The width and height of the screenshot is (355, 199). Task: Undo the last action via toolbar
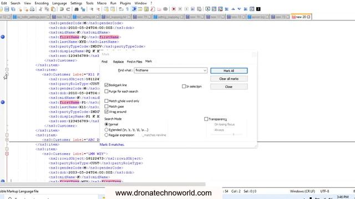point(62,9)
